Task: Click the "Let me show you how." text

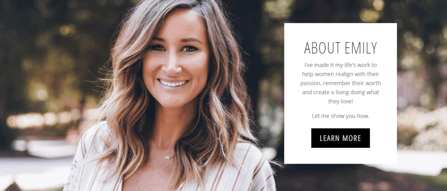Action: tap(340, 116)
